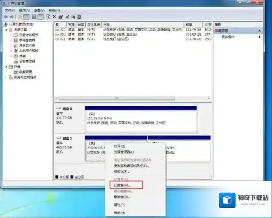Screen dimensions: 272x218
Task: Choose 压缩卷(H)... from context menu
Action: (123, 185)
